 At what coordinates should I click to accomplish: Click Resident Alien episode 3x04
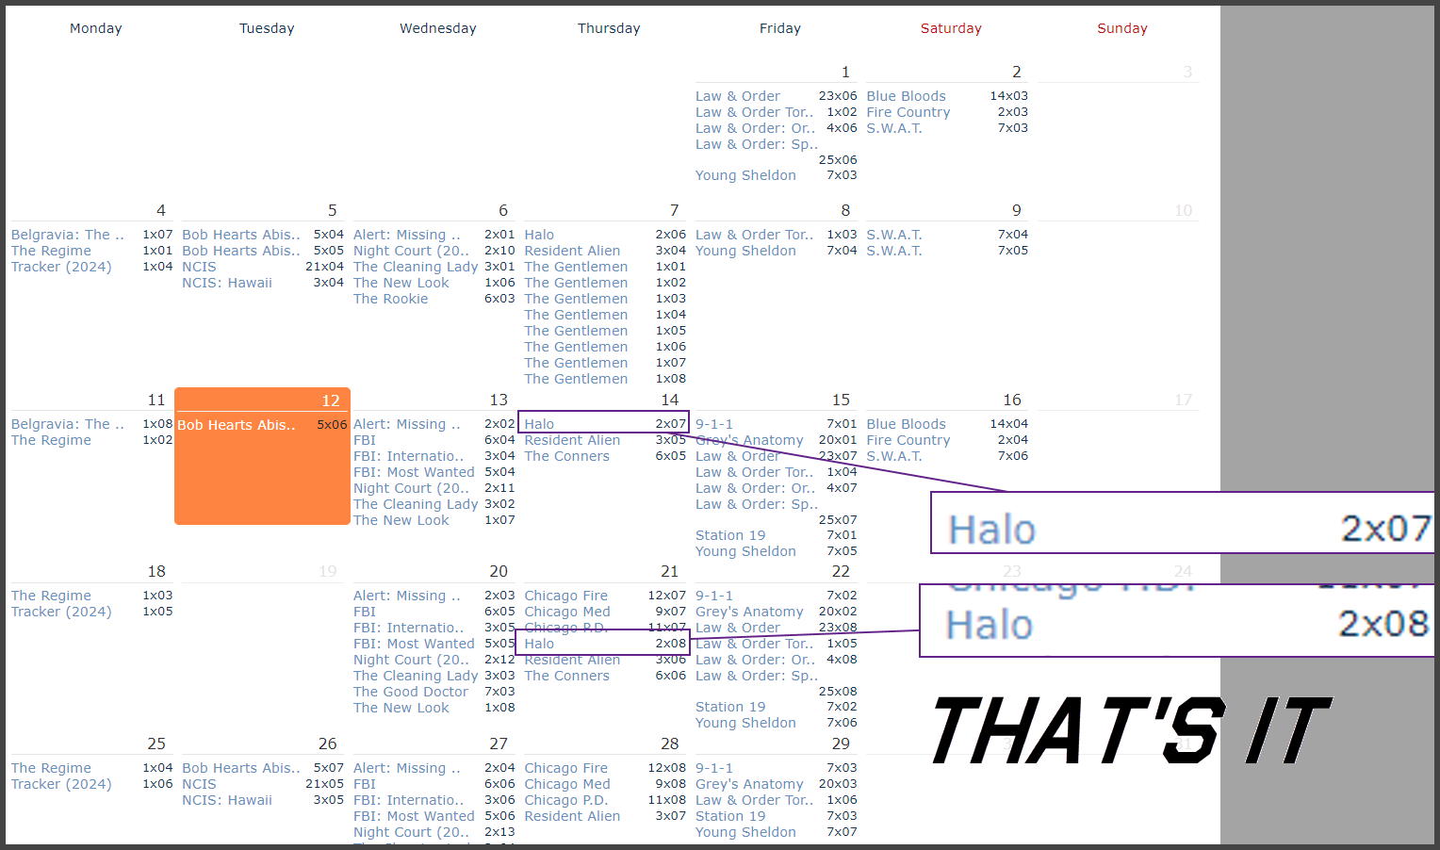coord(572,251)
